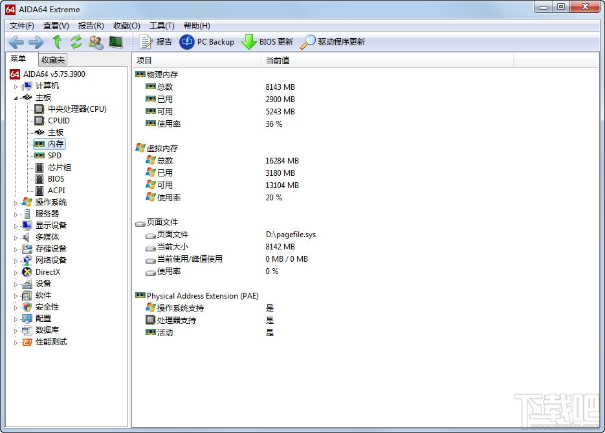Screen dimensions: 605x433
Task: Go back with the left arrow icon
Action: (x=16, y=42)
